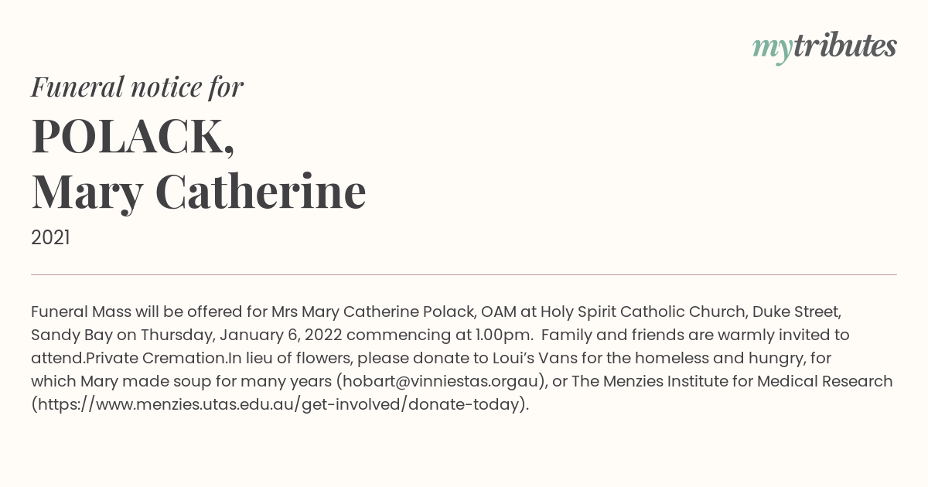Image resolution: width=928 pixels, height=487 pixels.
Task: Click the mytributes logo
Action: (824, 47)
